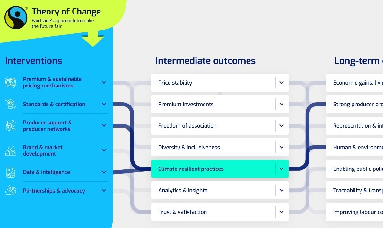
Task: Click the Data & intelligence document icon
Action: 11,172
